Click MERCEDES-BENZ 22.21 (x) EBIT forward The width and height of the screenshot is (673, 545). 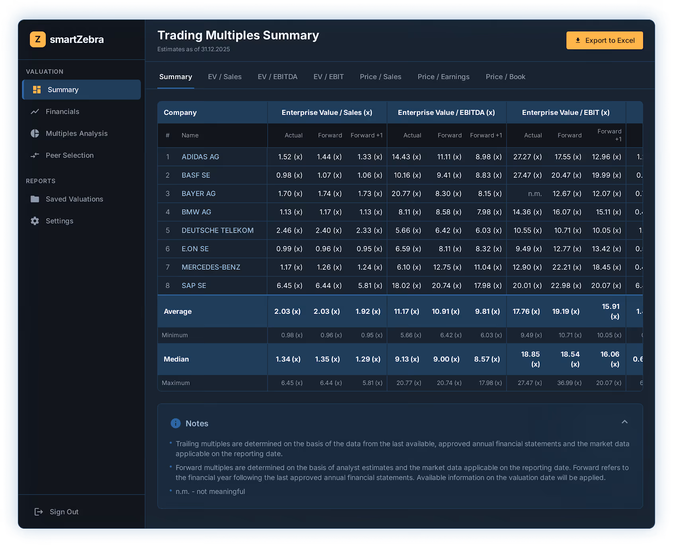click(567, 267)
